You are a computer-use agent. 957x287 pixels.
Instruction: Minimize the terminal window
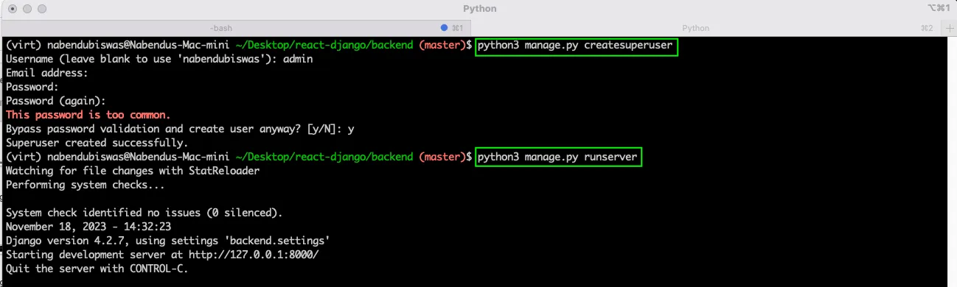(27, 9)
